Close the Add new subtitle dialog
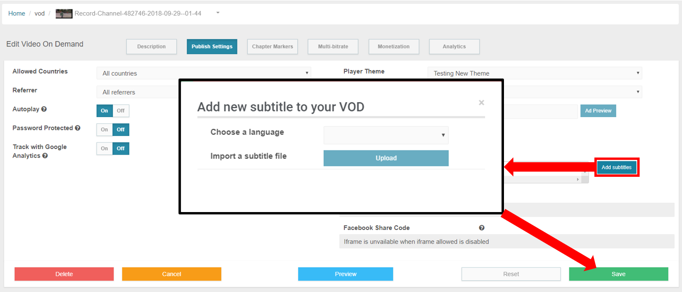The width and height of the screenshot is (682, 292). click(x=481, y=103)
